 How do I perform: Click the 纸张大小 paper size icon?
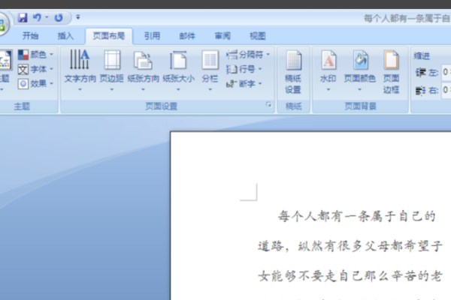click(x=178, y=60)
